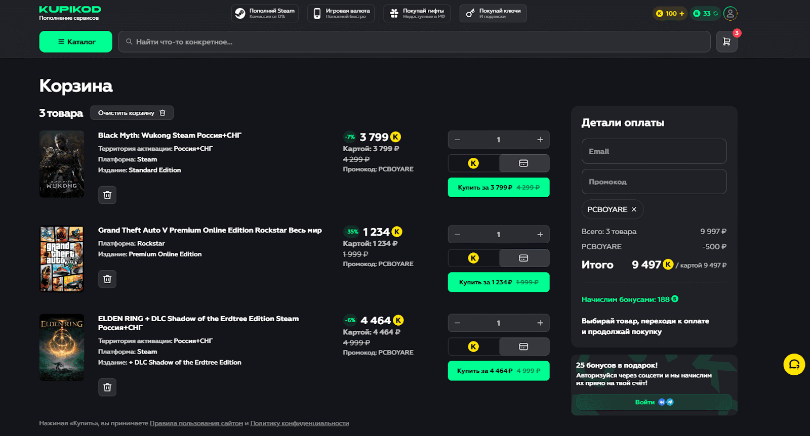The width and height of the screenshot is (810, 436).
Task: Delete ELDEN RING from cart
Action: (107, 387)
